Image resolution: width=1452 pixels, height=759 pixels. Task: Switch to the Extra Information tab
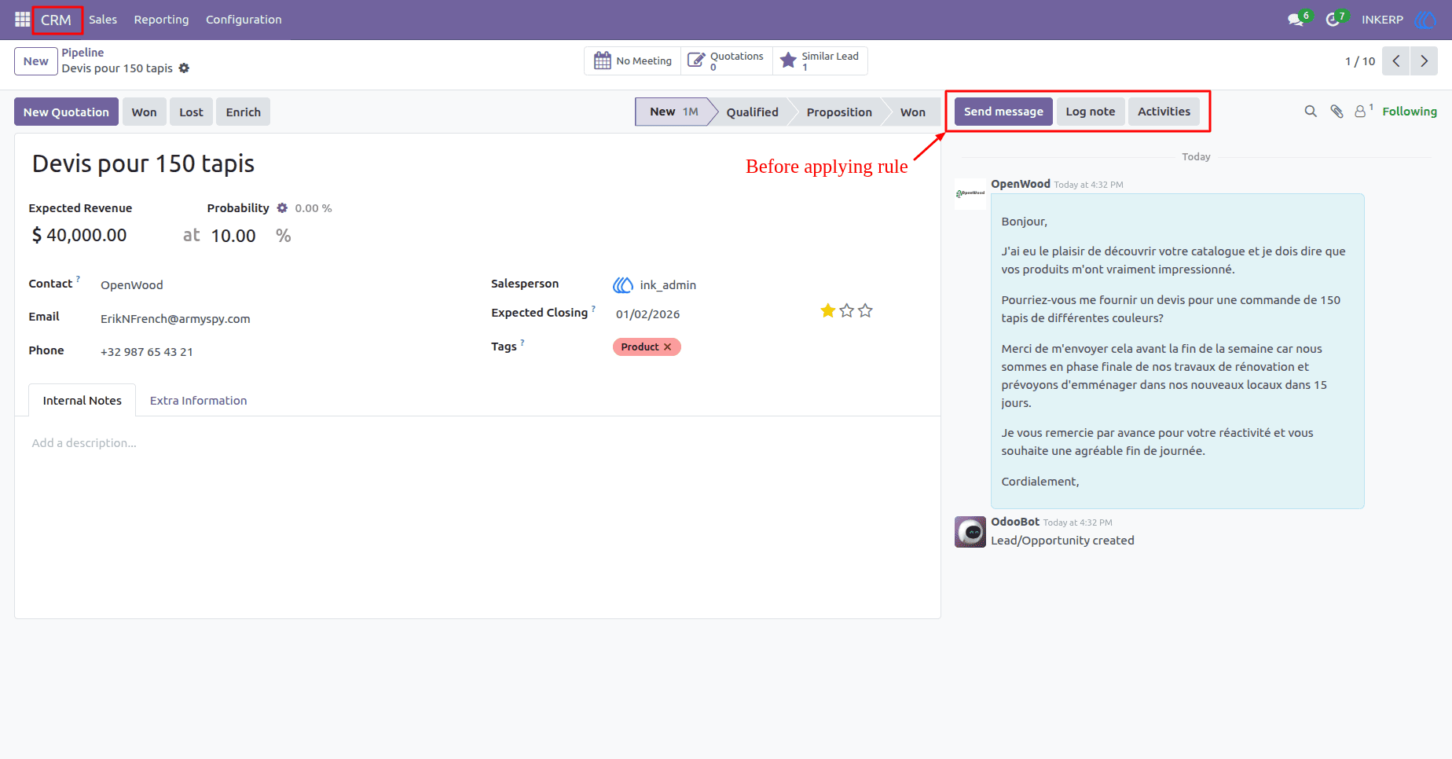pyautogui.click(x=199, y=401)
